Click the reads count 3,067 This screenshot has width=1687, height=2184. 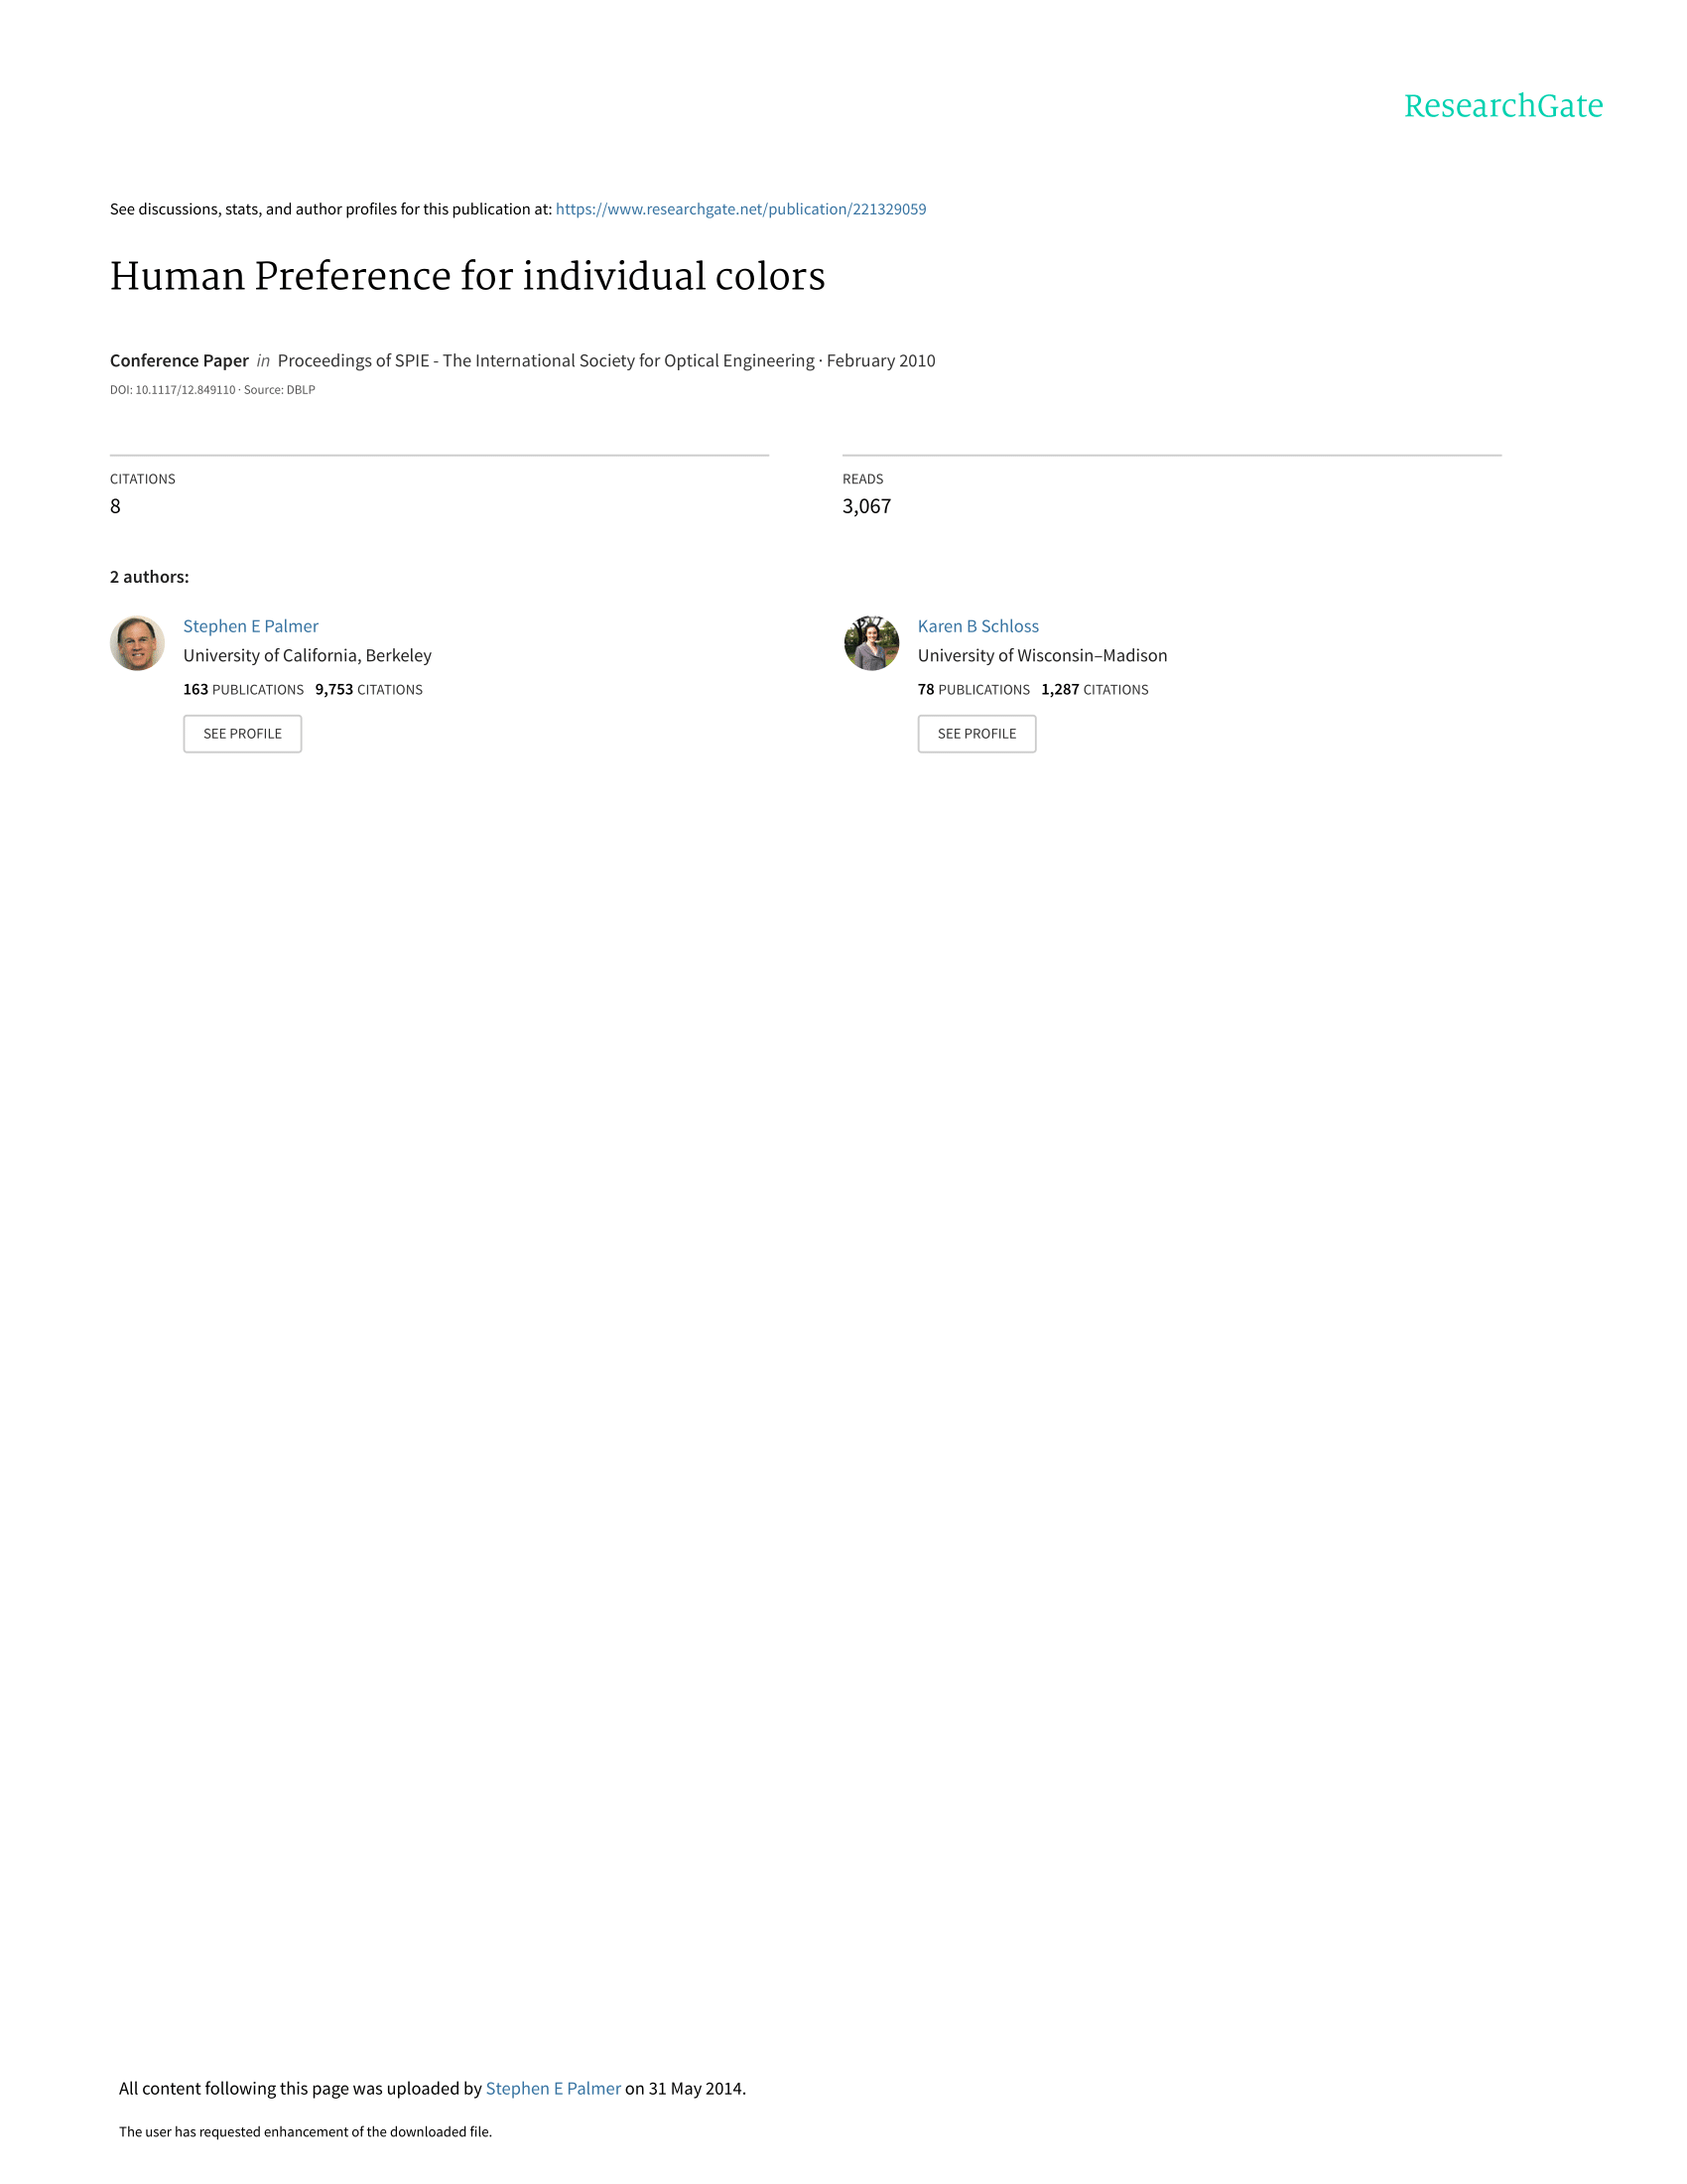(866, 506)
